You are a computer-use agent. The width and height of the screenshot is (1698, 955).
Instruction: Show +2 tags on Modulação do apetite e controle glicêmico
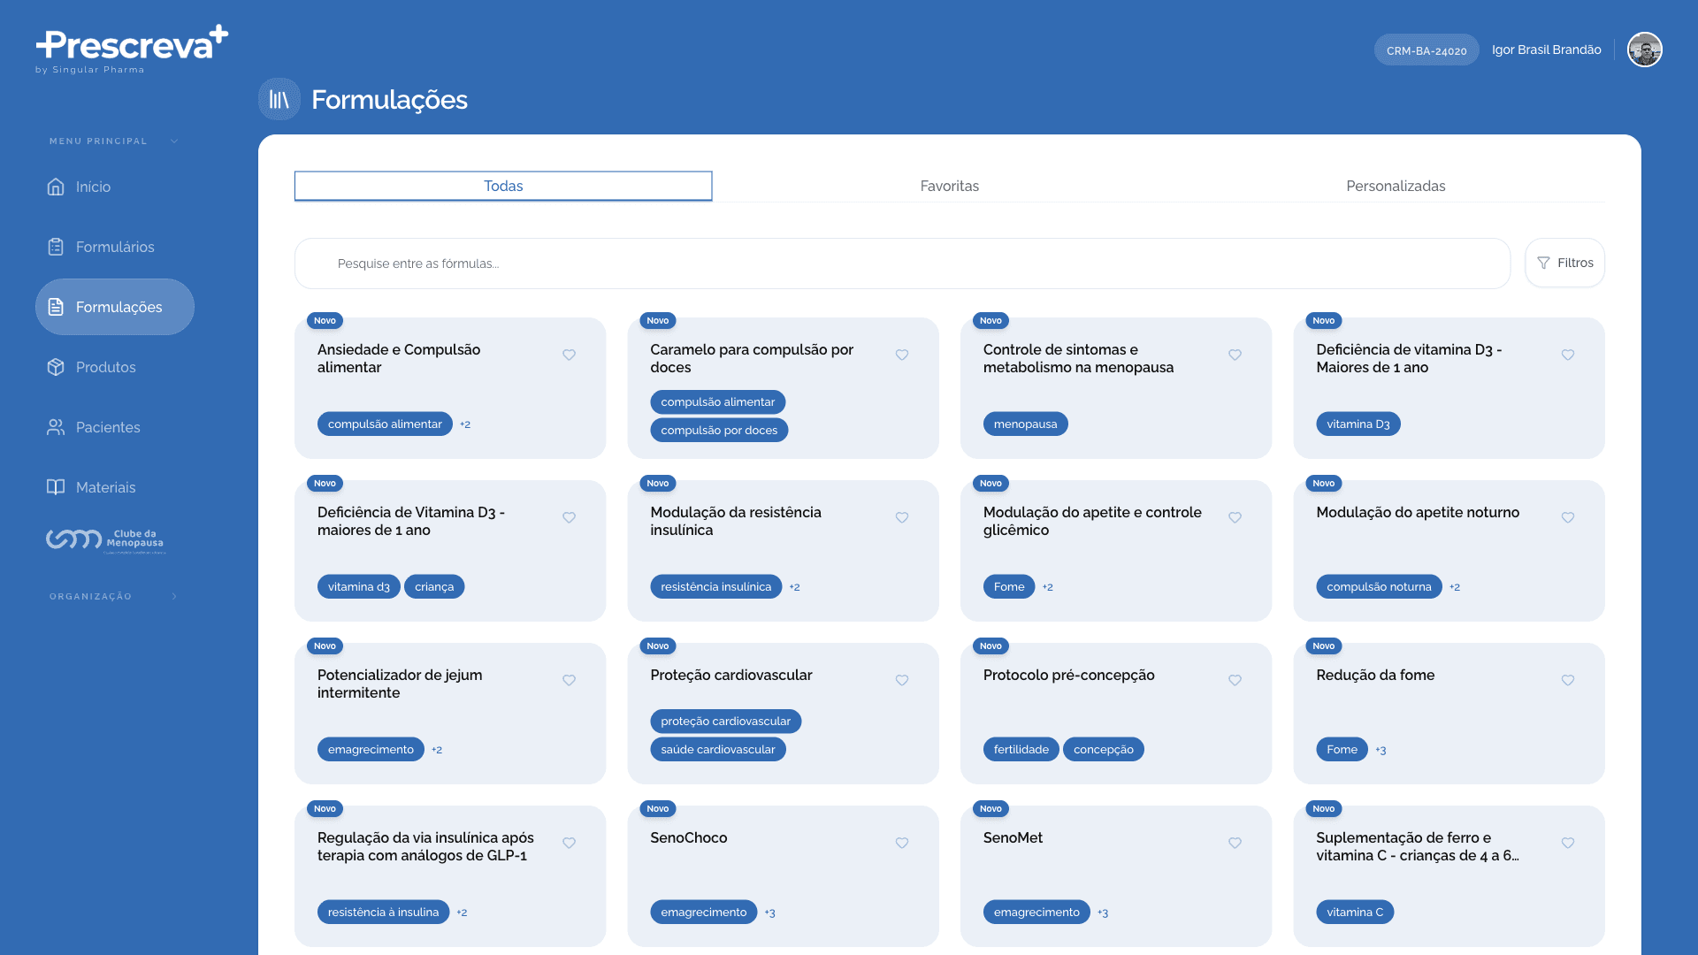(1048, 587)
